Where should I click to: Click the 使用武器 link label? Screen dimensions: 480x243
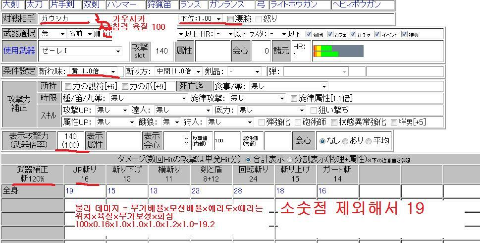tap(19, 51)
